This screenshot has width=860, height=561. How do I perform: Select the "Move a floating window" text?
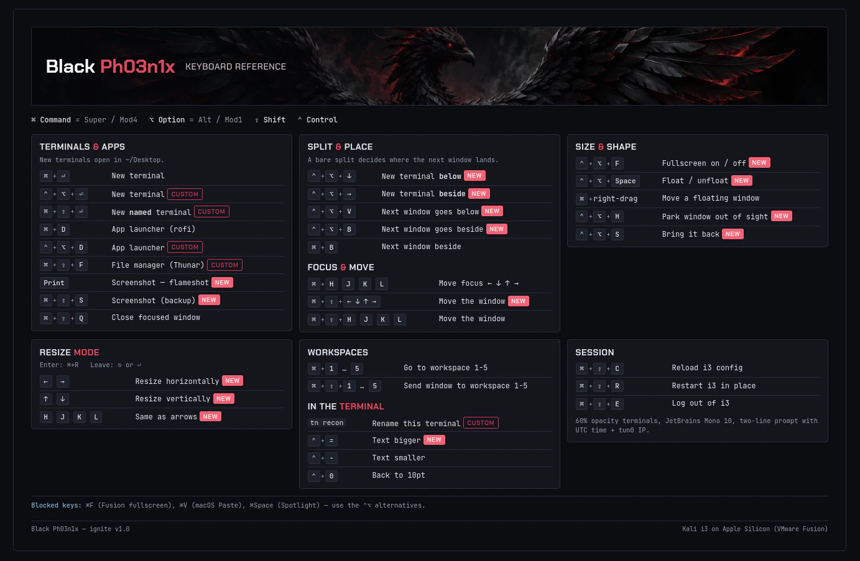click(711, 198)
